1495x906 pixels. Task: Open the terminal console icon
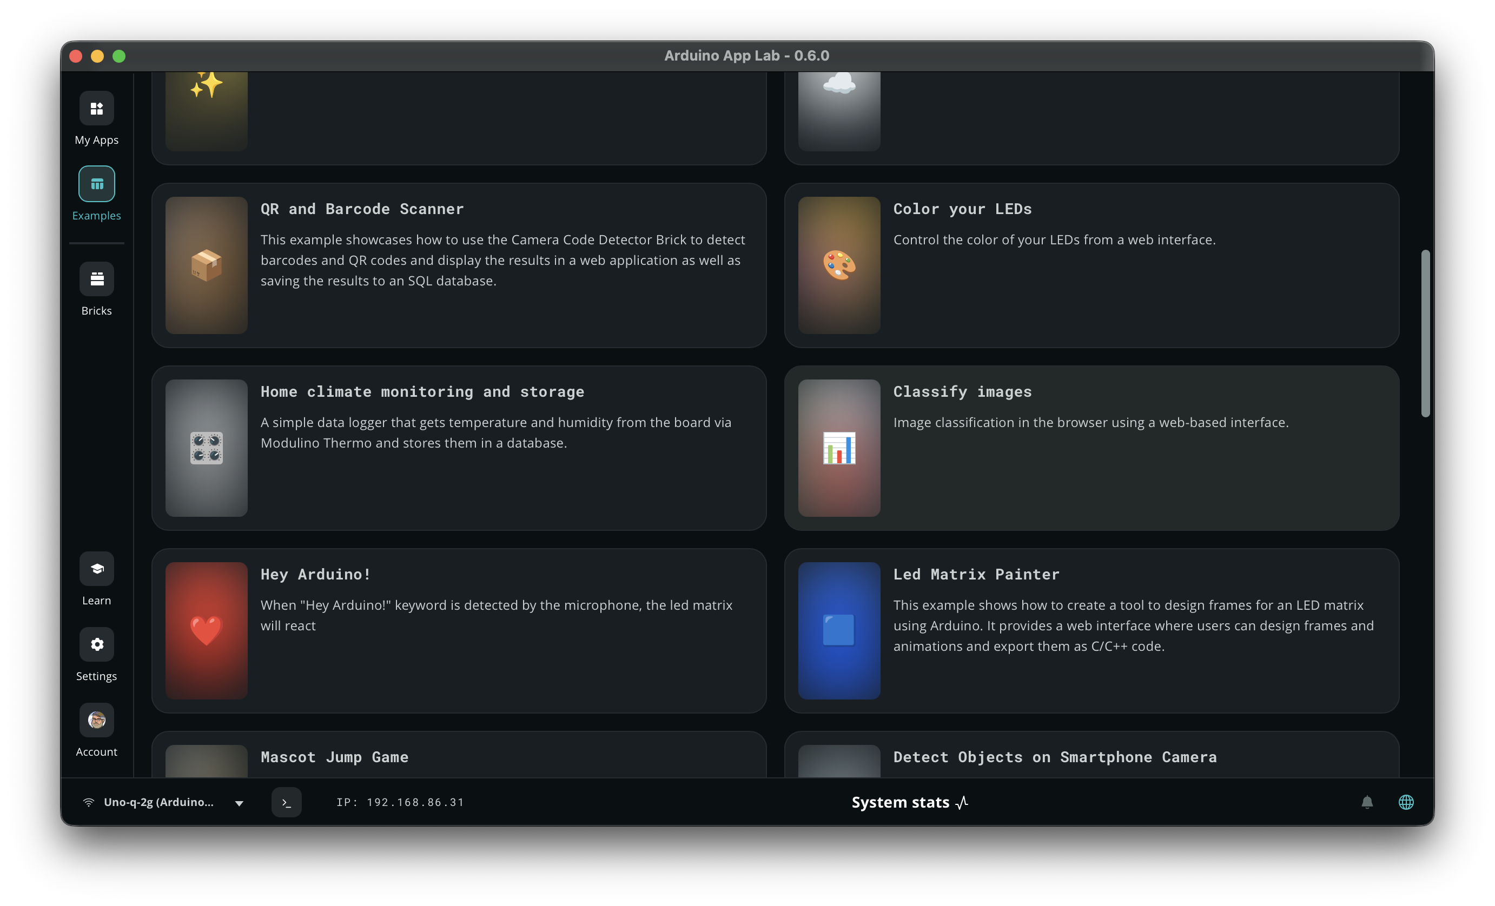click(286, 802)
